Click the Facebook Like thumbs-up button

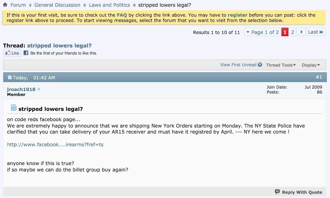pyautogui.click(x=12, y=53)
